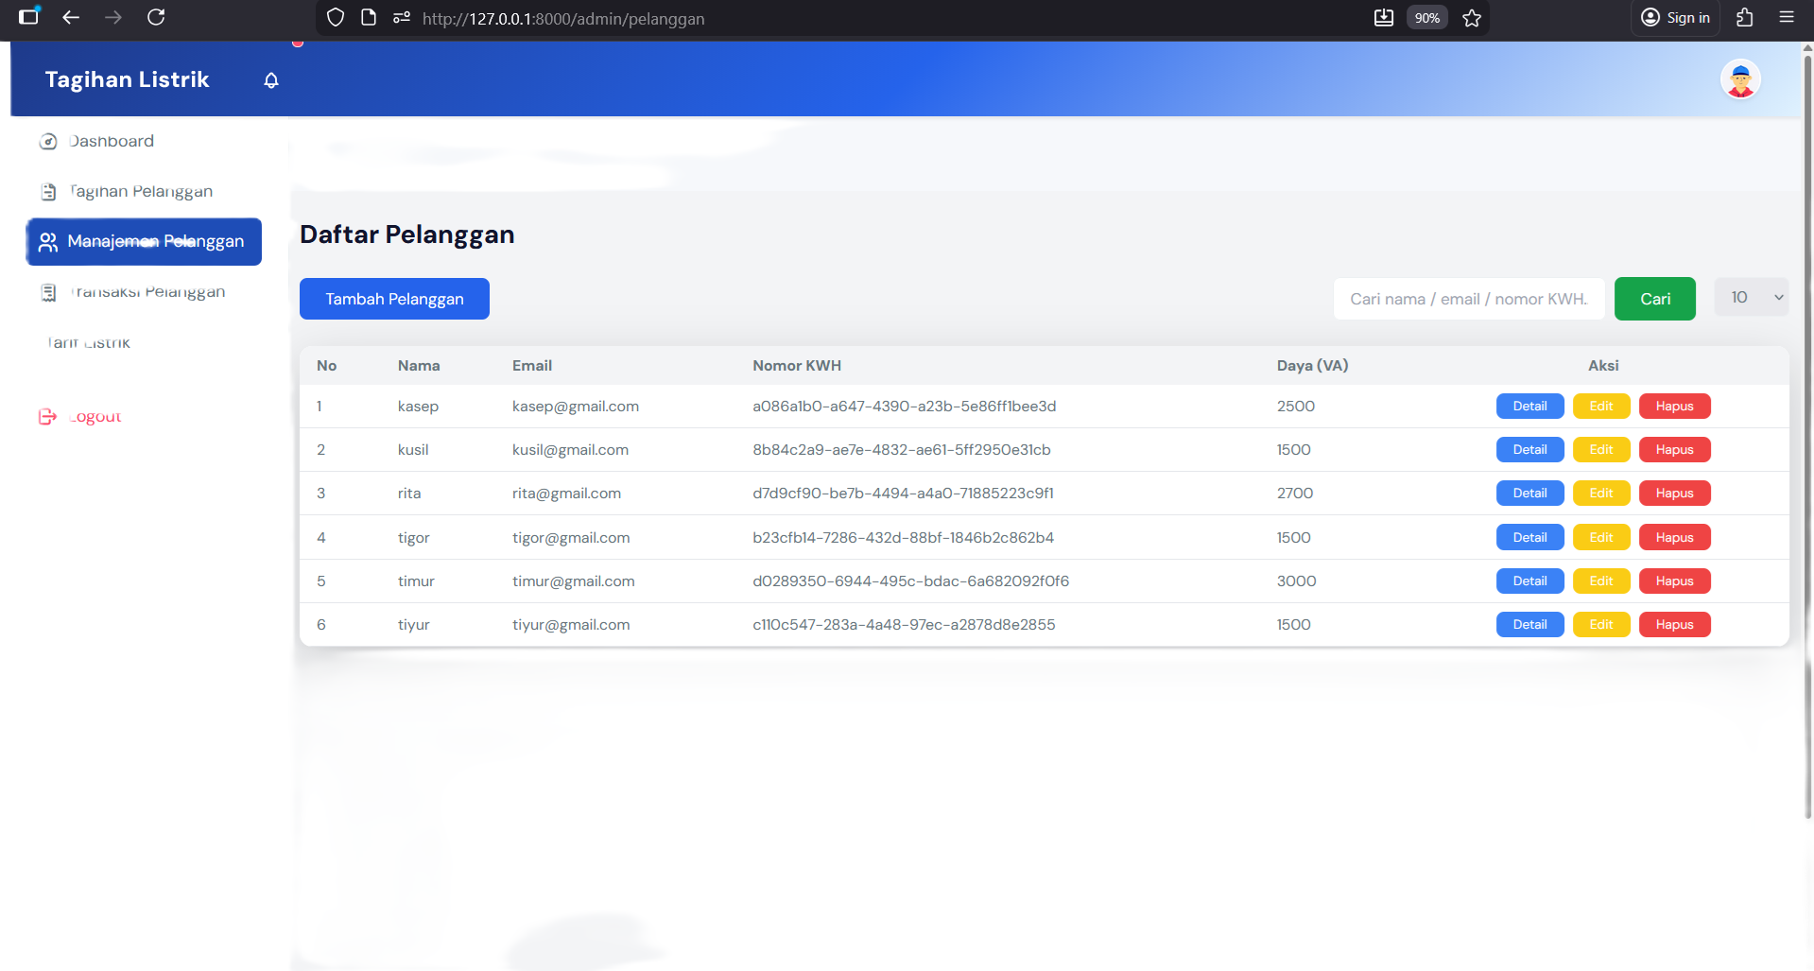Delete customer tigor with Hapus
Viewport: 1814px width, 971px height.
point(1674,538)
